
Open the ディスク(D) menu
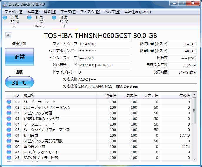[90, 12]
